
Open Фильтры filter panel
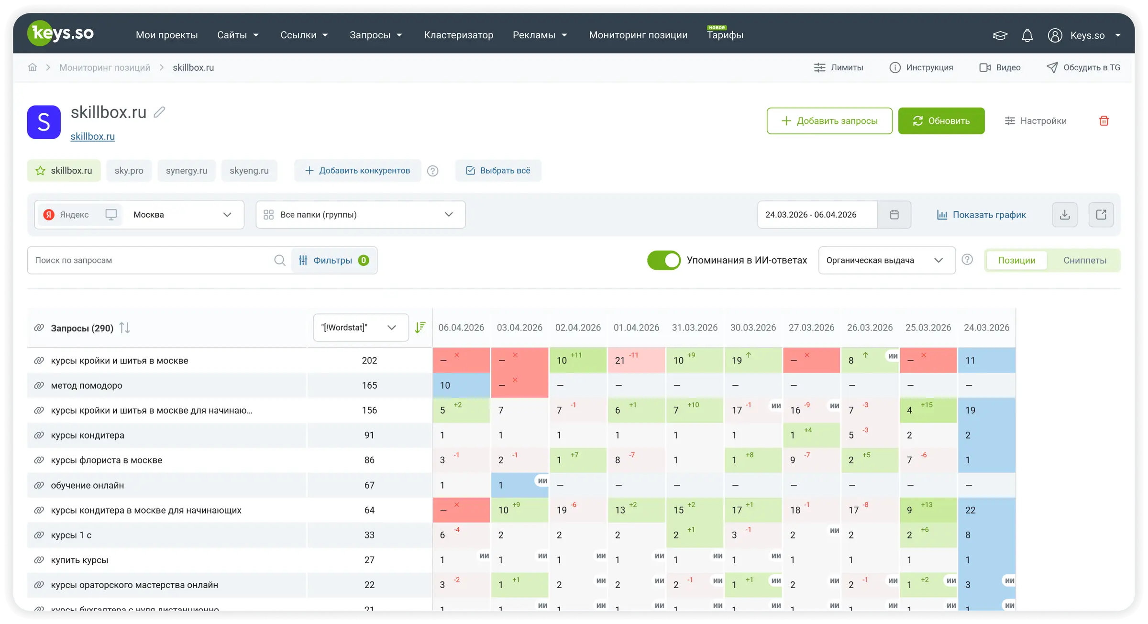click(x=334, y=260)
